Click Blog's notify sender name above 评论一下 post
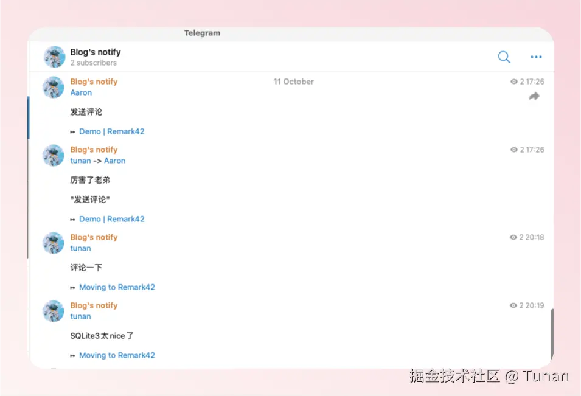Screen dimensions: 581x396 (x=94, y=237)
